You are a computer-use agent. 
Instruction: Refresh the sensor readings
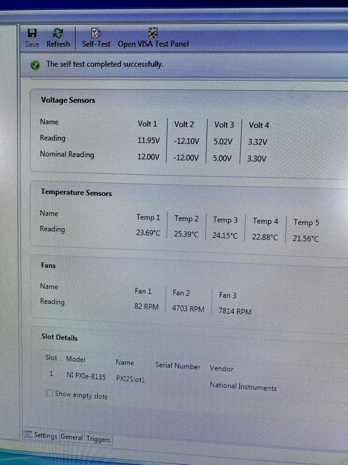58,37
